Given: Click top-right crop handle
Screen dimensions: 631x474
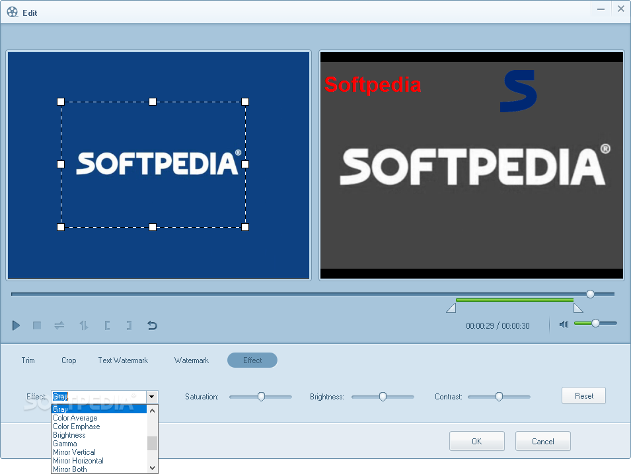Looking at the screenshot, I should [245, 102].
